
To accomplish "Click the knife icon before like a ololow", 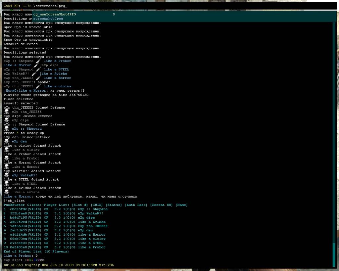I will (38, 86).
